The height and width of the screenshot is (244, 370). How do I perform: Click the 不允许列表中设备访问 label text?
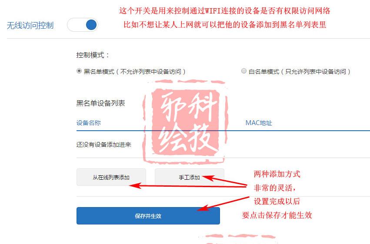tap(151, 71)
